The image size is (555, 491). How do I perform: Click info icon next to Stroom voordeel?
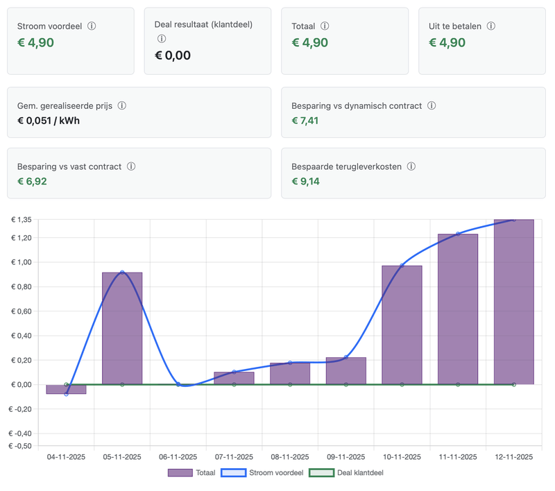click(x=92, y=26)
